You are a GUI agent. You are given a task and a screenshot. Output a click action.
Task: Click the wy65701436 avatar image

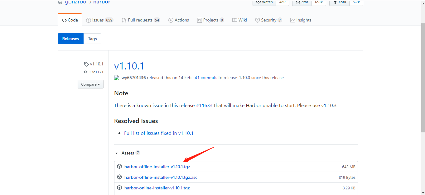pyautogui.click(x=117, y=78)
